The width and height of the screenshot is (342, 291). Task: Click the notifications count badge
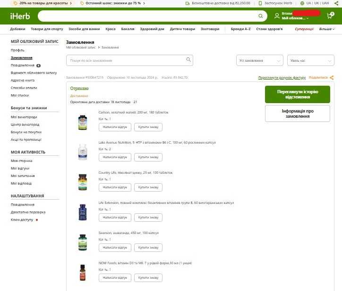tap(38, 65)
